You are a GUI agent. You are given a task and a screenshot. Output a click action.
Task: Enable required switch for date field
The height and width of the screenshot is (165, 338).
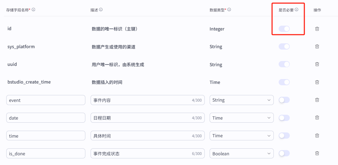(x=284, y=118)
